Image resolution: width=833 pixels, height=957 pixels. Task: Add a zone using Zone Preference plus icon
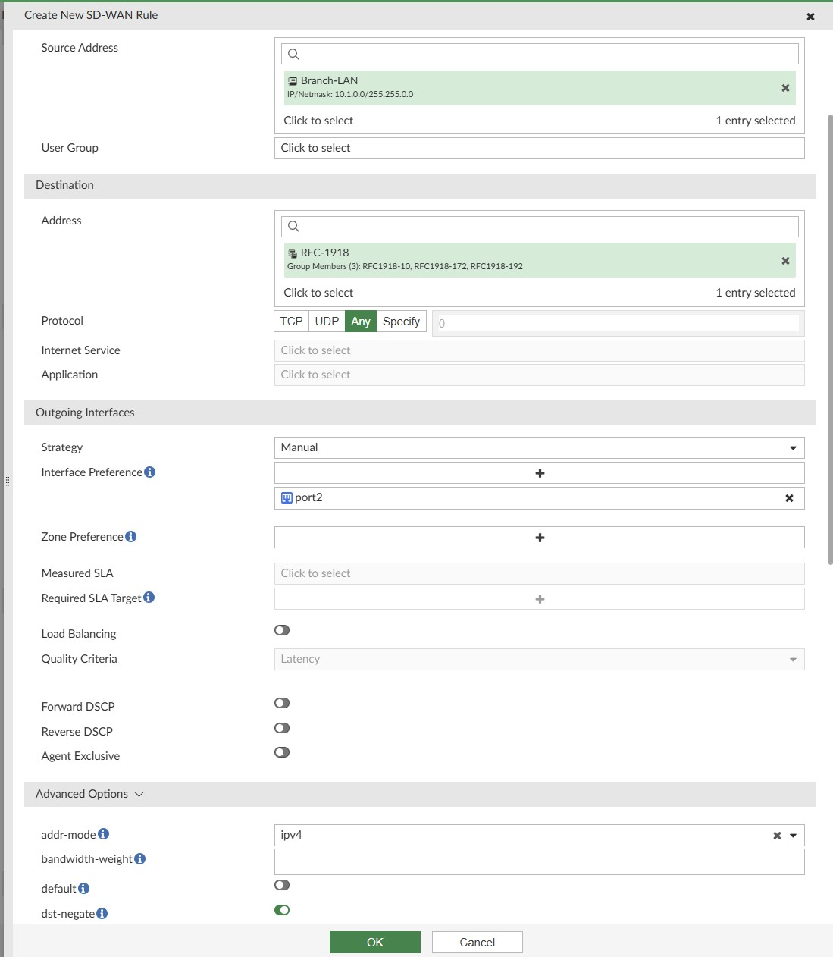(x=539, y=537)
